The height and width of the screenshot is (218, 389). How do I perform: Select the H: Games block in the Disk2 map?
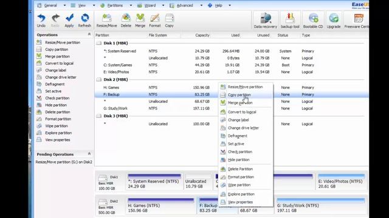[161, 206]
